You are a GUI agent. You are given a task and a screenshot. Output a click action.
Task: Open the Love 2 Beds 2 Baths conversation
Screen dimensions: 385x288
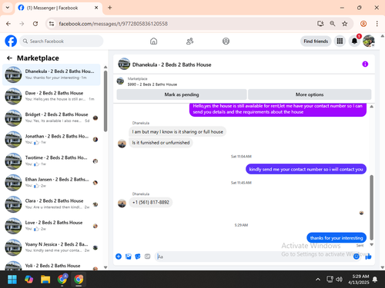tap(52, 226)
